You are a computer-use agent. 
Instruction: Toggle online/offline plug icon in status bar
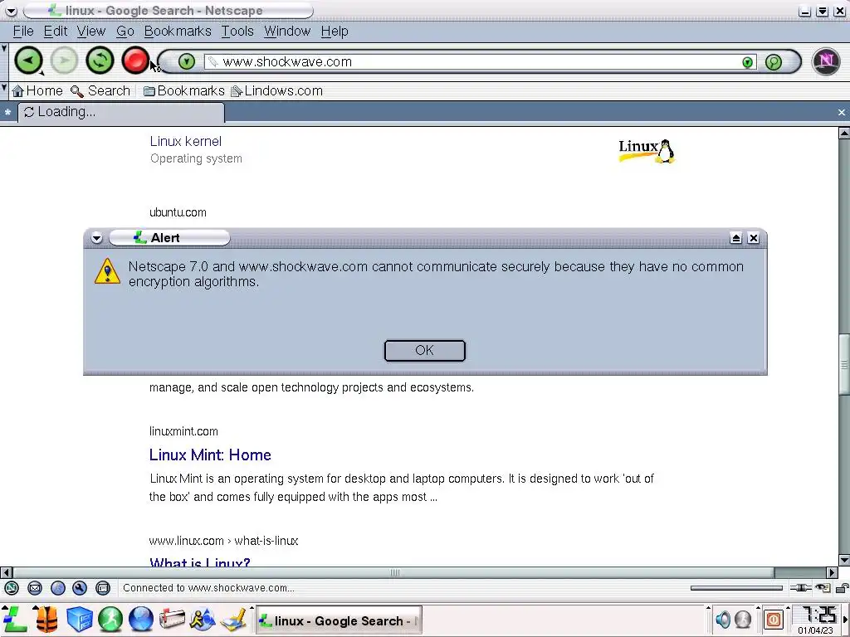click(x=801, y=588)
